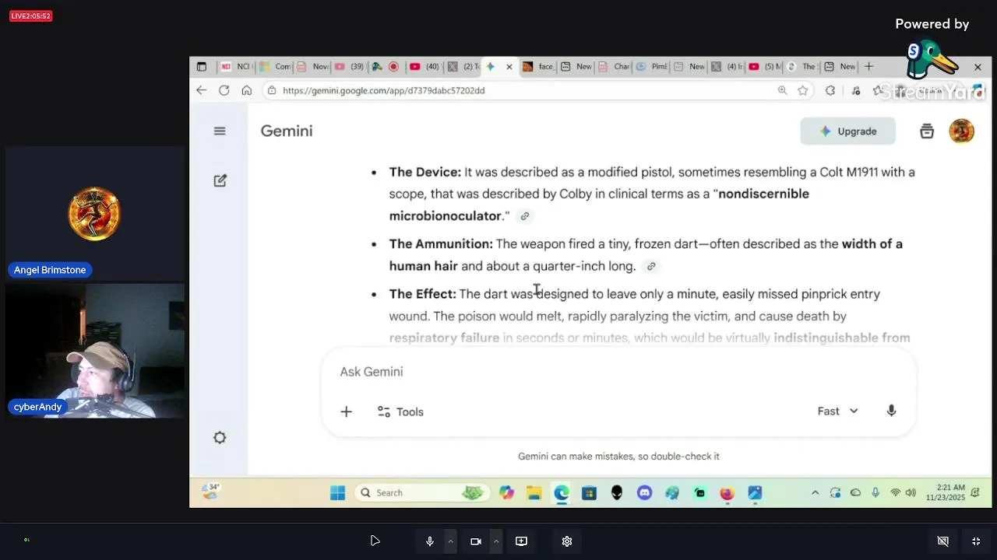Go back in the browser

point(202,90)
